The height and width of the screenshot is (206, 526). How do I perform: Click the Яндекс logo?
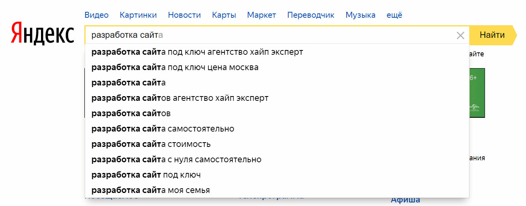42,33
